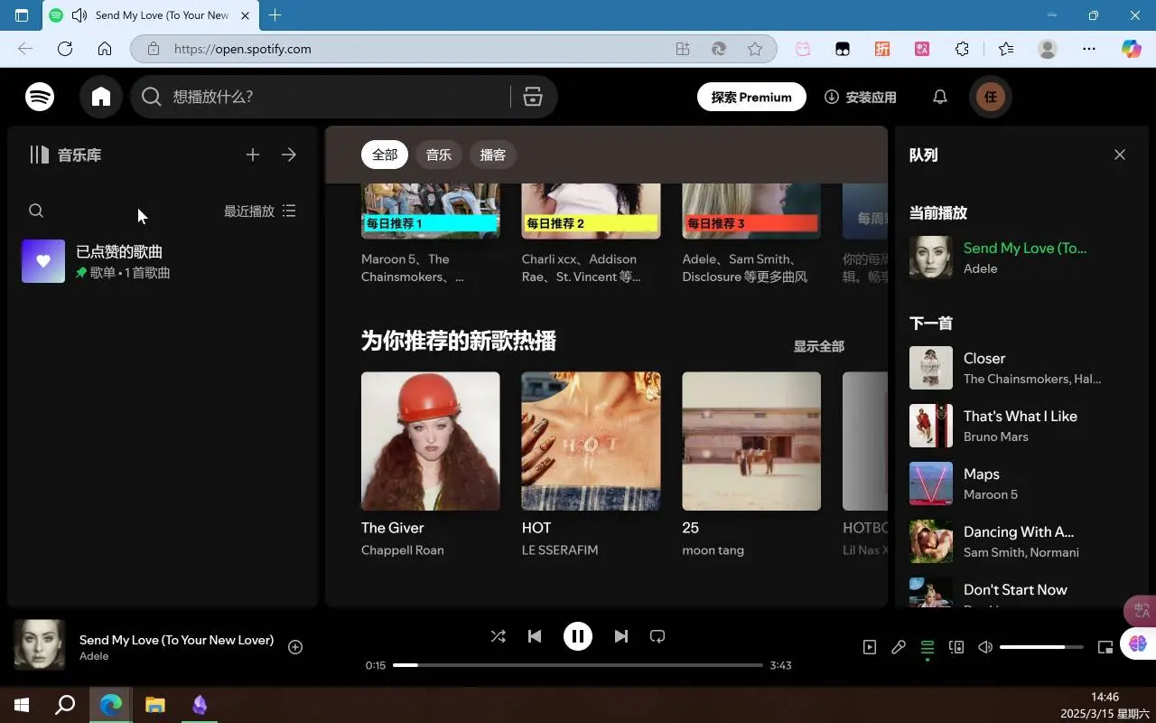Open the Edge Copilot icon
The height and width of the screenshot is (723, 1156).
pyautogui.click(x=1132, y=49)
